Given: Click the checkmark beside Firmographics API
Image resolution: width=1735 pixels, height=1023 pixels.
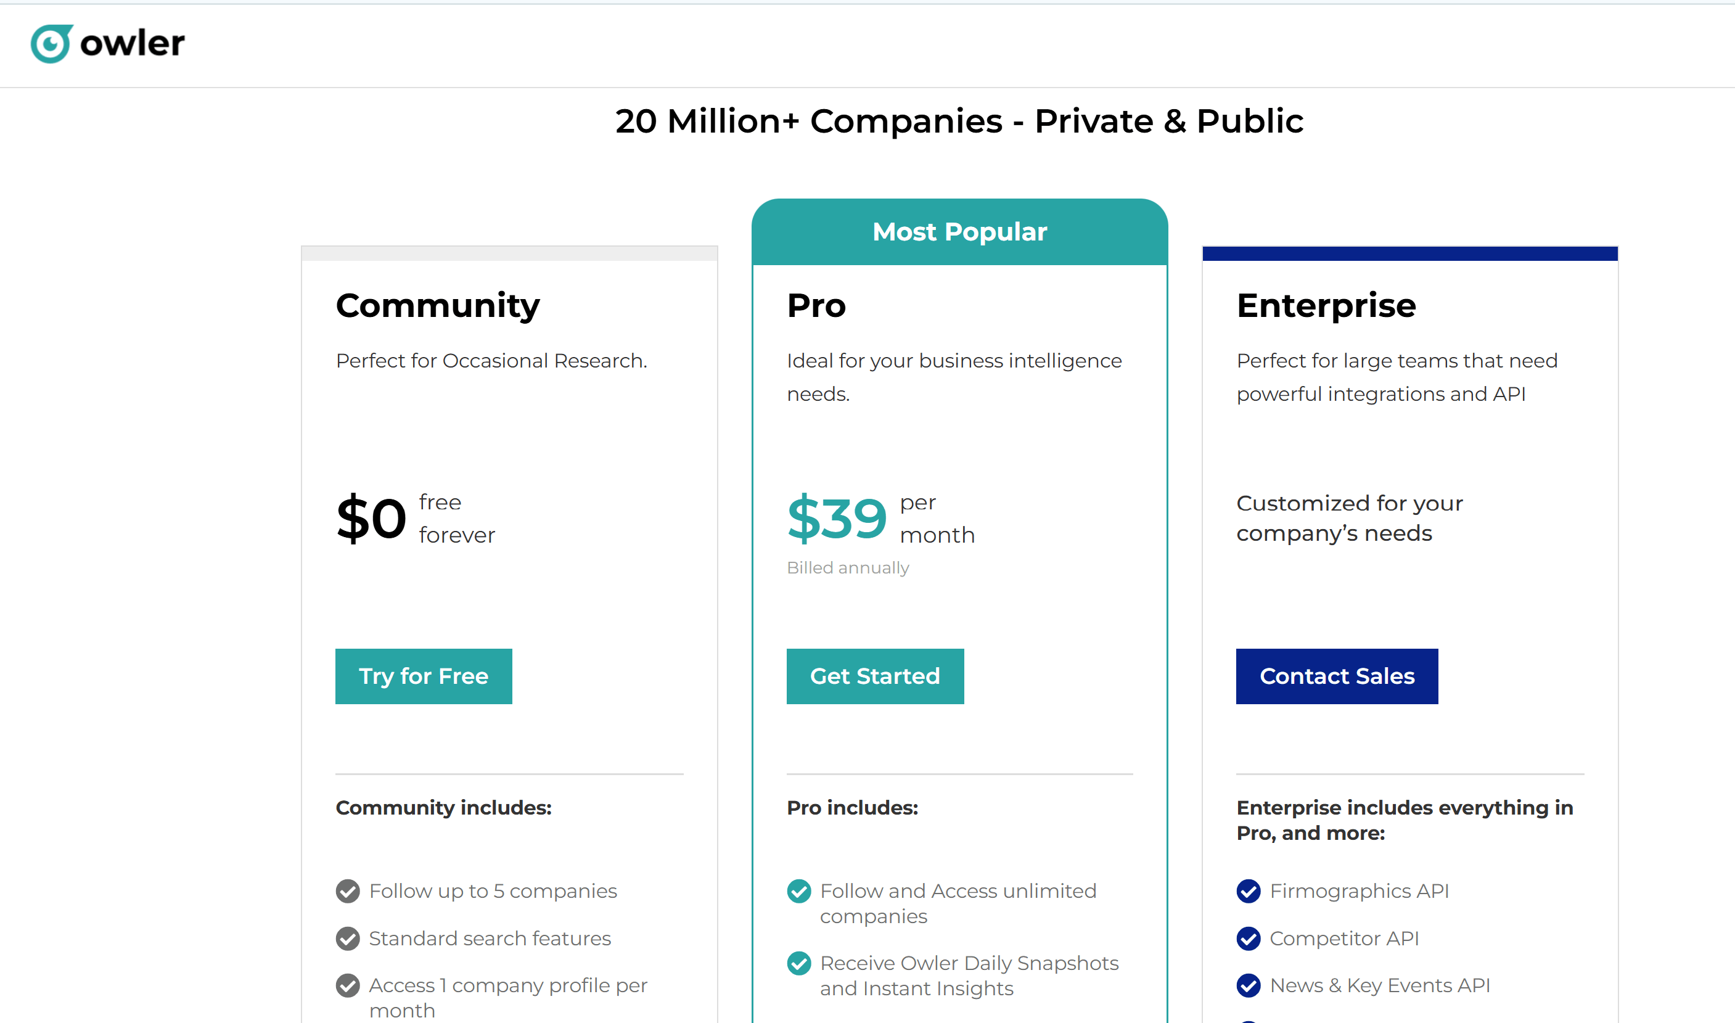Looking at the screenshot, I should [1248, 890].
